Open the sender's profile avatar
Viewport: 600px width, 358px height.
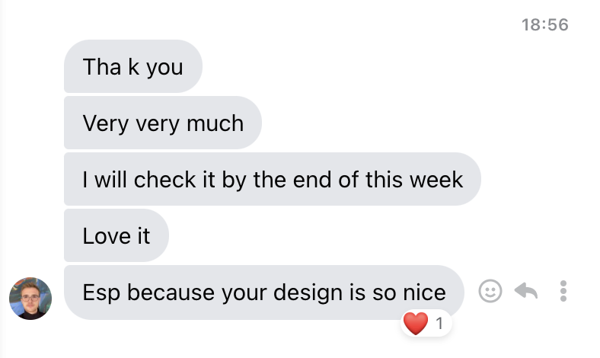pos(30,298)
